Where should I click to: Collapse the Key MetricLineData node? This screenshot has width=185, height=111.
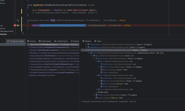[x=91, y=56]
